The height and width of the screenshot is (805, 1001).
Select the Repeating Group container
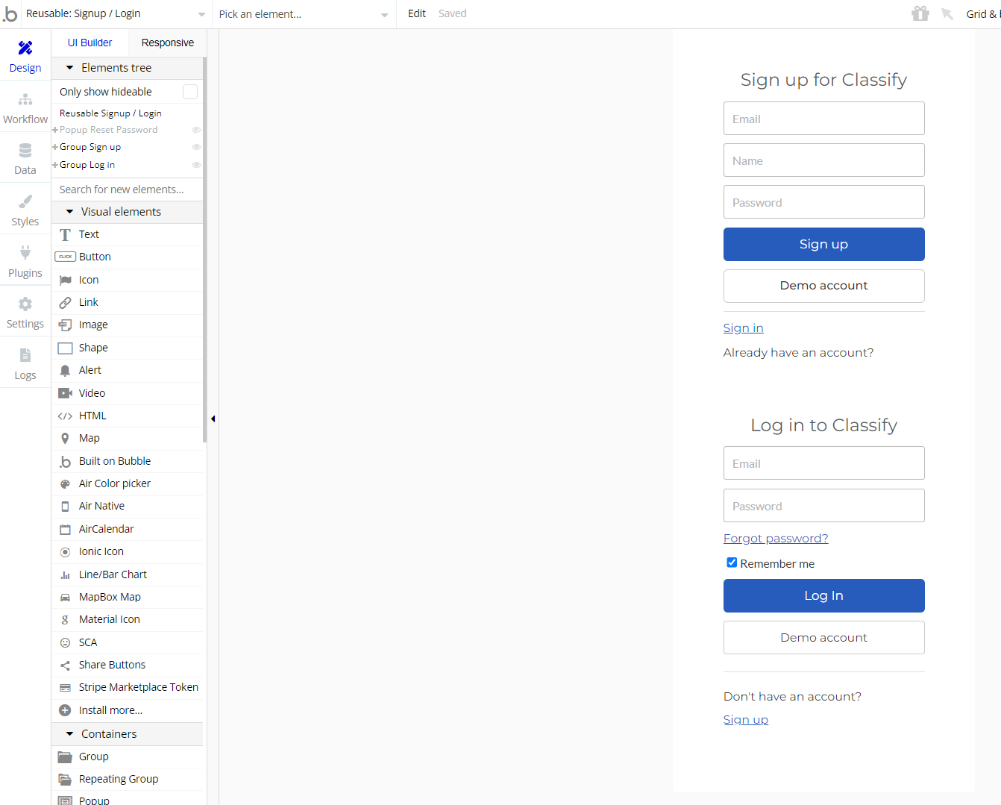tap(128, 779)
